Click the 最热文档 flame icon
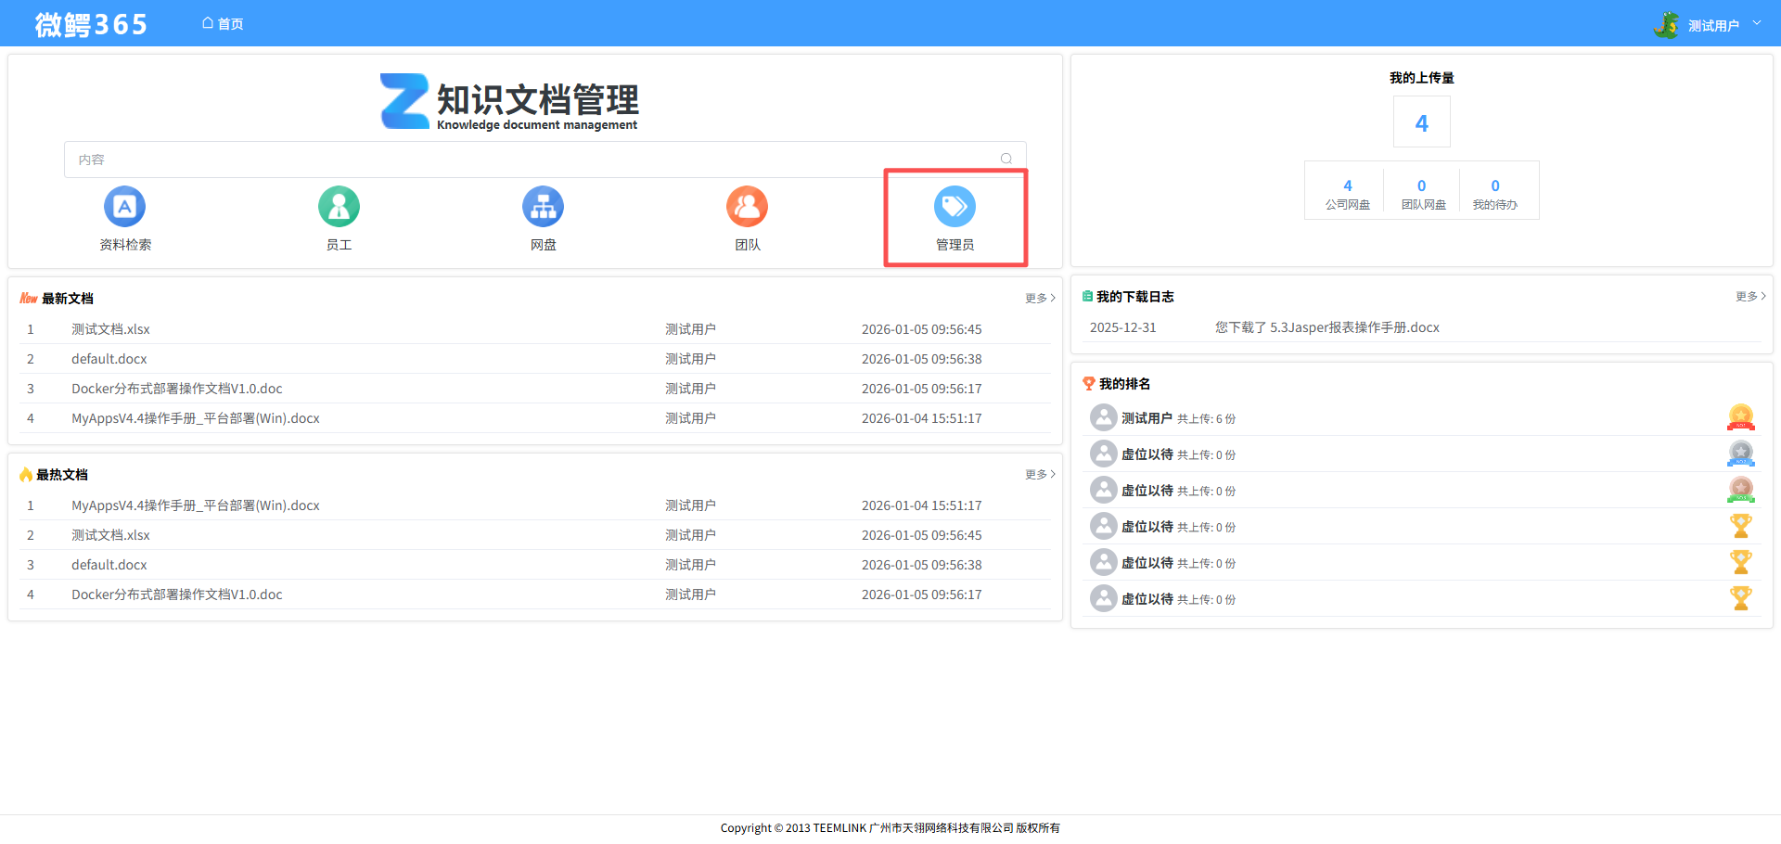 coord(26,474)
